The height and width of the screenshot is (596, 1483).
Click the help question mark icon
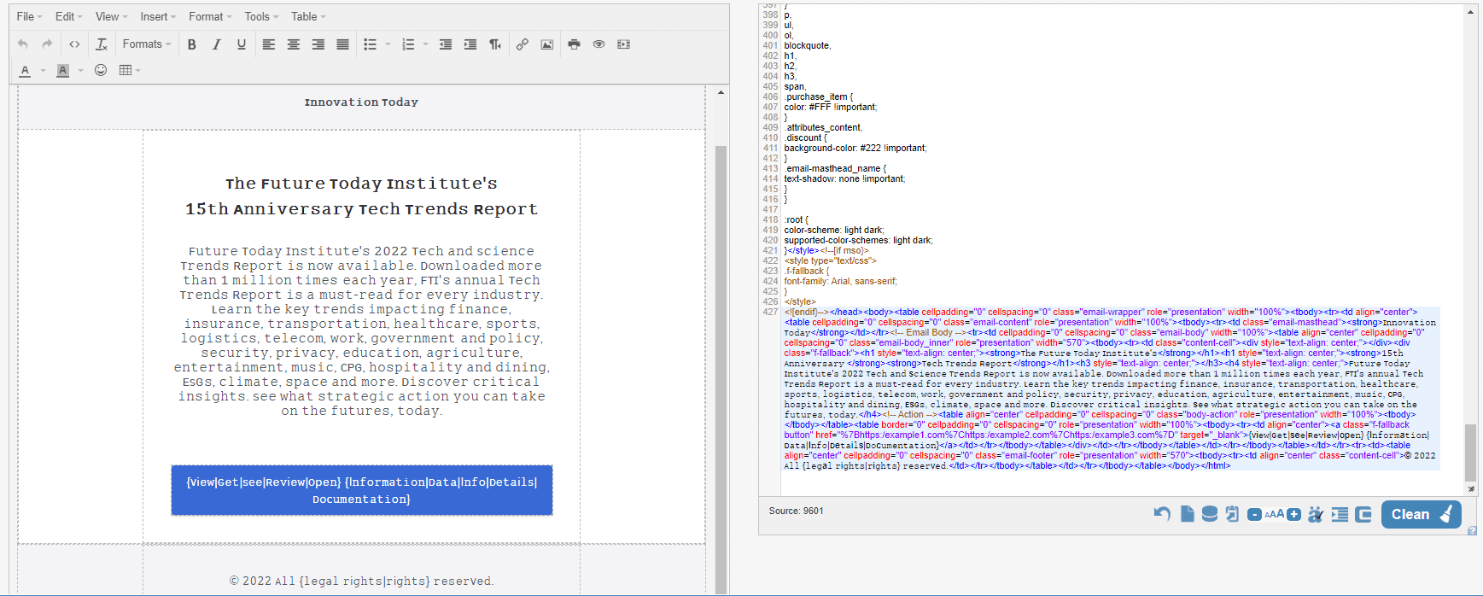pyautogui.click(x=1472, y=531)
